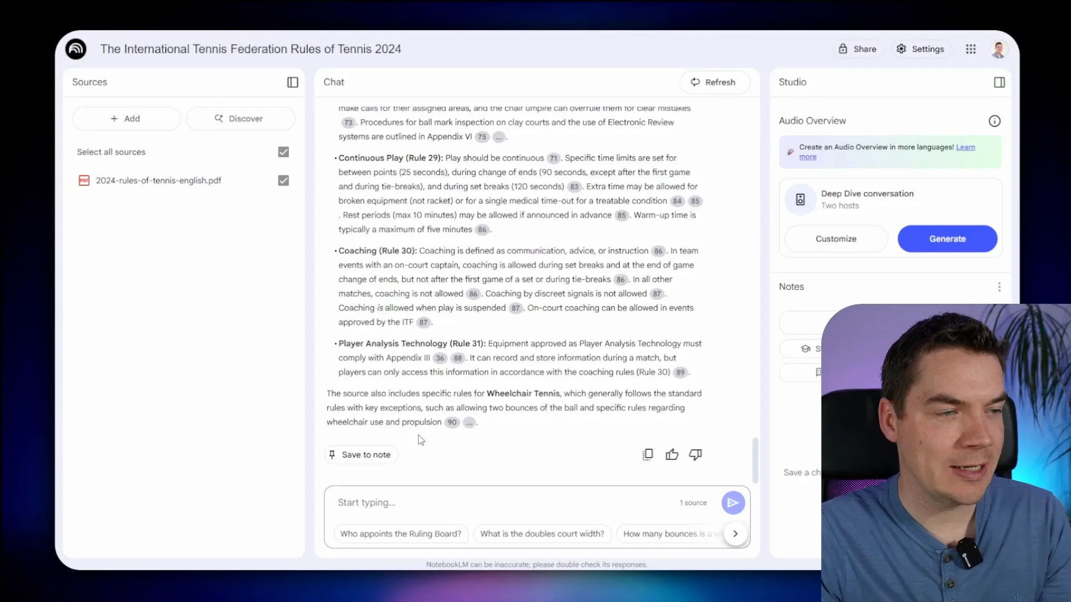The image size is (1071, 602).
Task: Open citation 73 in chat
Action: [348, 123]
